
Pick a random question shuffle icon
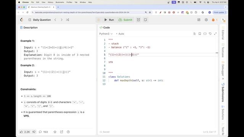[x=67, y=20]
